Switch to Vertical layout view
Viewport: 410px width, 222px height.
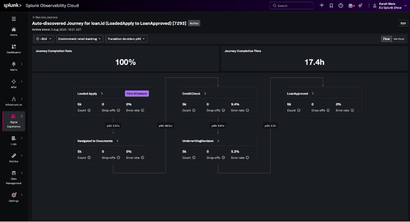[x=399, y=39]
